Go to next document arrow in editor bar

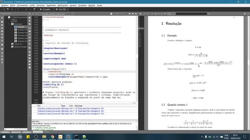[x=36, y=14]
